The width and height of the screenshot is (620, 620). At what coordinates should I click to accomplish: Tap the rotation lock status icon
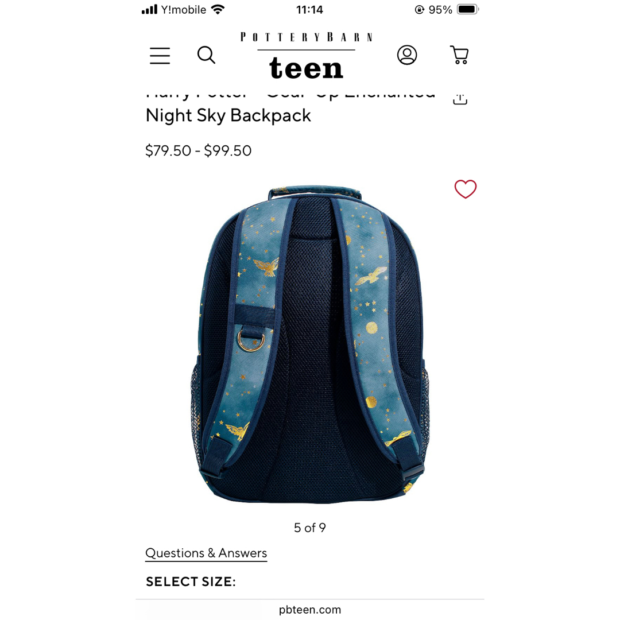pyautogui.click(x=419, y=10)
